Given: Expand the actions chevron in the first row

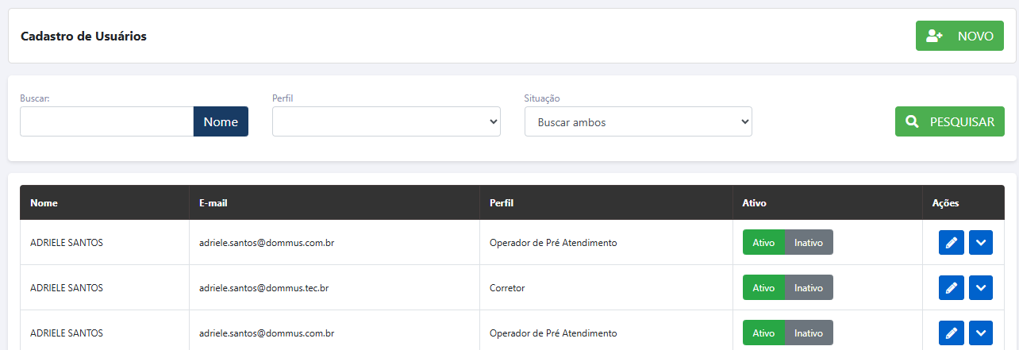Looking at the screenshot, I should (x=981, y=242).
